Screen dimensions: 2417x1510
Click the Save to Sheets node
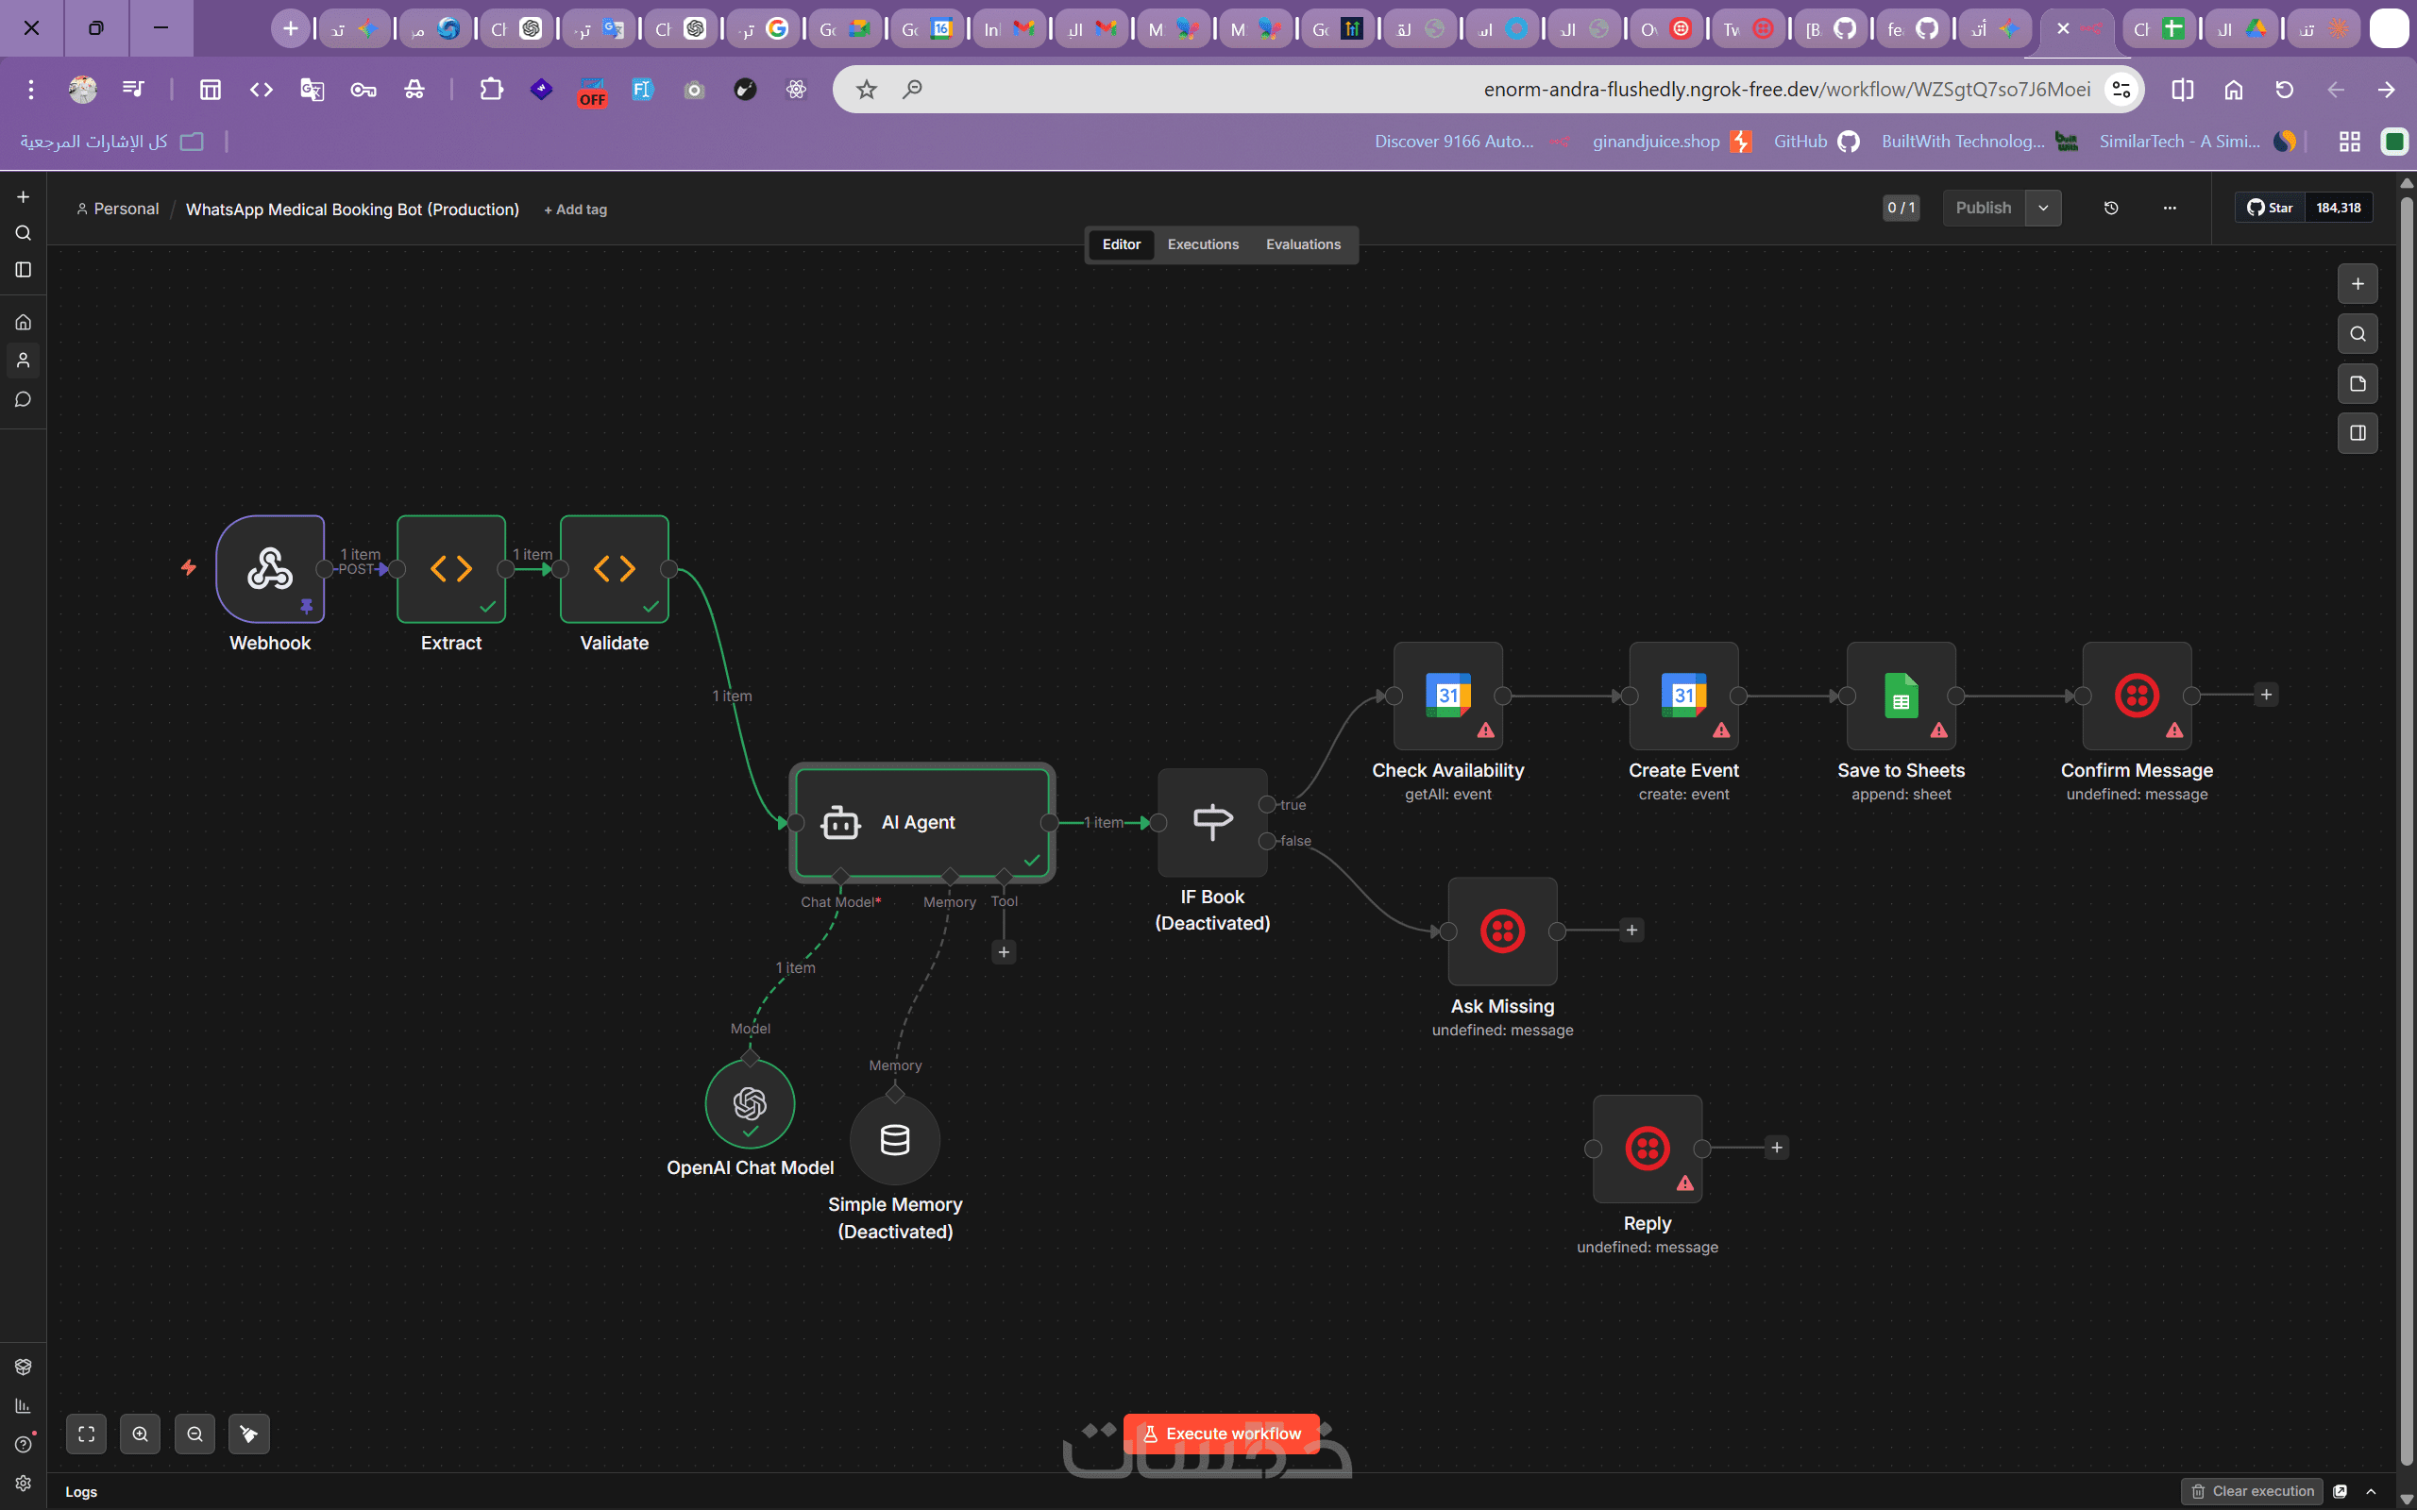pyautogui.click(x=1901, y=696)
